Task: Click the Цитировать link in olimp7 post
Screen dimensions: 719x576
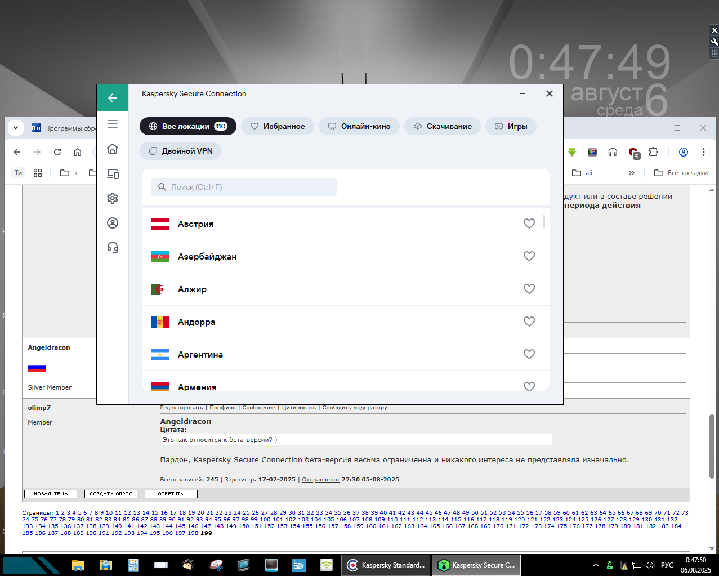Action: coord(299,408)
